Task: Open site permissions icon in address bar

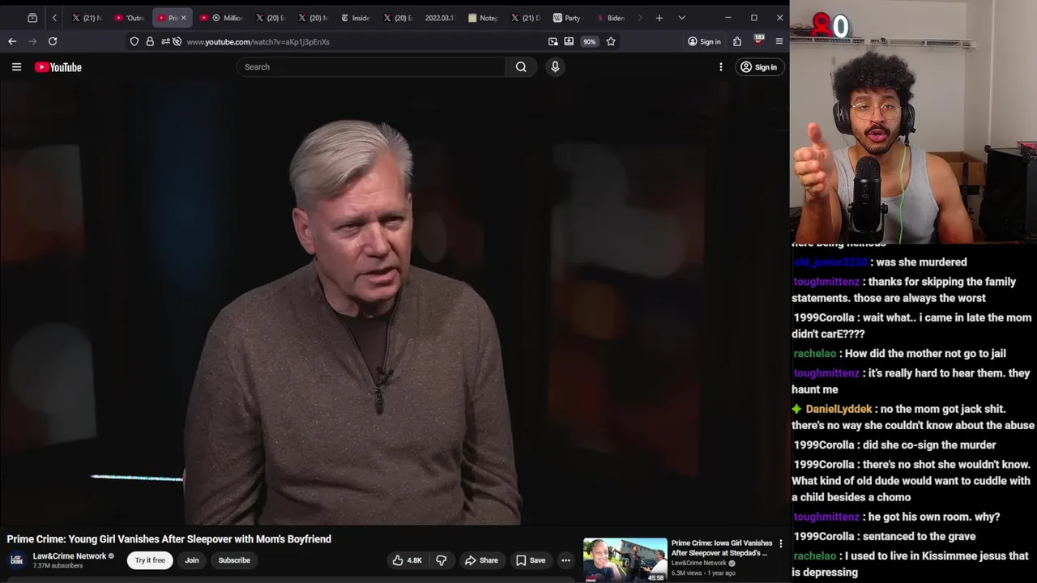Action: coord(165,41)
